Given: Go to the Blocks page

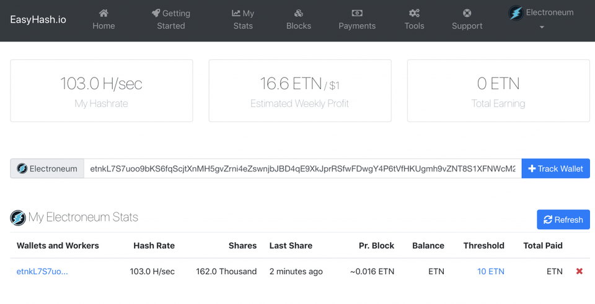Looking at the screenshot, I should [x=299, y=20].
